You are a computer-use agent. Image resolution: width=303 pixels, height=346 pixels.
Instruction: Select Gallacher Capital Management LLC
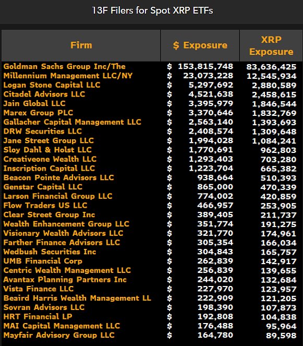pos(72,122)
